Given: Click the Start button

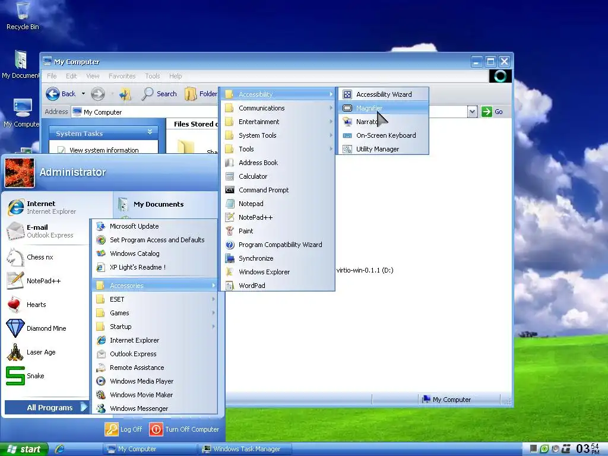Looking at the screenshot, I should tap(24, 449).
